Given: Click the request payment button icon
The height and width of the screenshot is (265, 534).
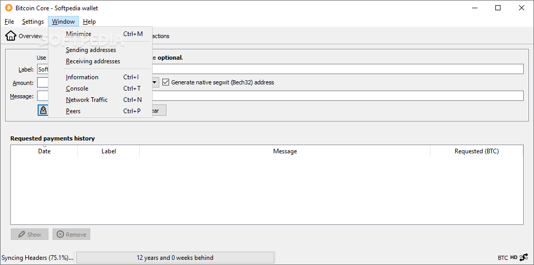Looking at the screenshot, I should click(x=43, y=110).
